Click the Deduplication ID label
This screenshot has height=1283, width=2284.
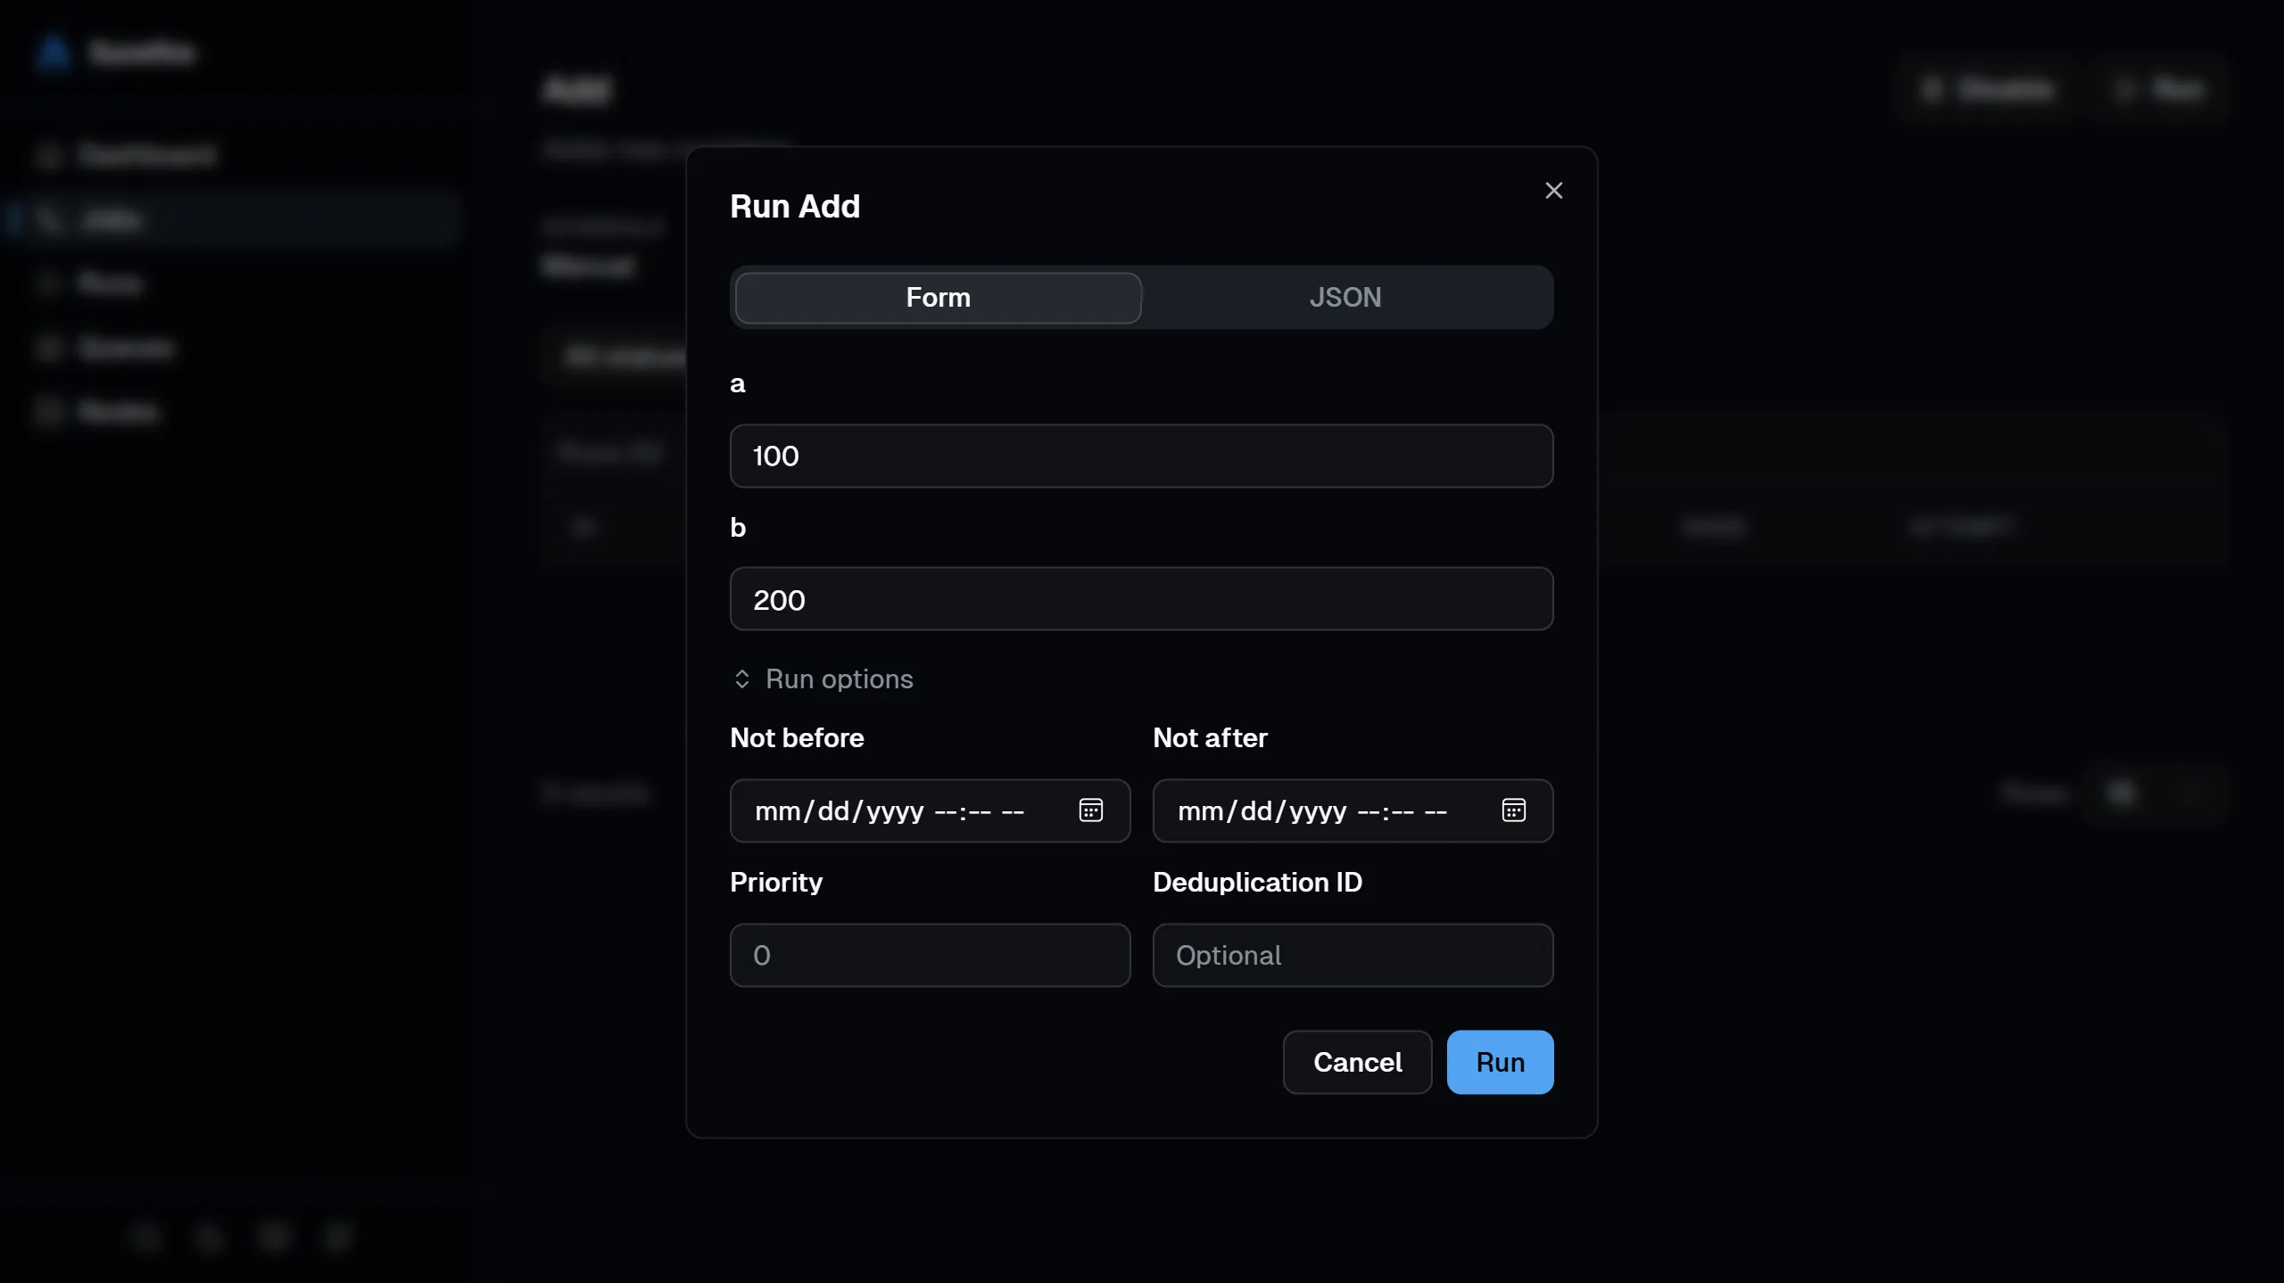[1257, 883]
